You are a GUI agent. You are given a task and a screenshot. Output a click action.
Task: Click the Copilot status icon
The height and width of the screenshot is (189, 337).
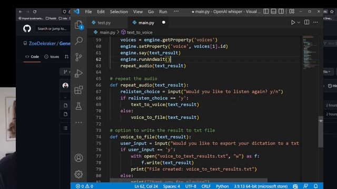(295, 186)
